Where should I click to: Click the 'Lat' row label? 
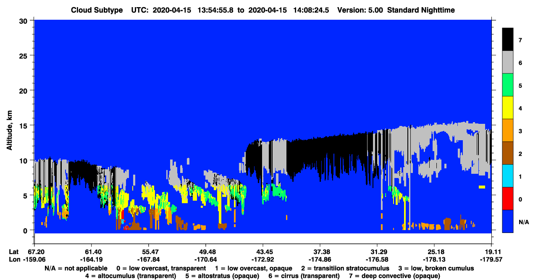[13, 251]
